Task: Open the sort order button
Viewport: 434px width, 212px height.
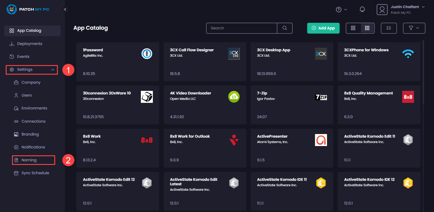Action: point(389,28)
